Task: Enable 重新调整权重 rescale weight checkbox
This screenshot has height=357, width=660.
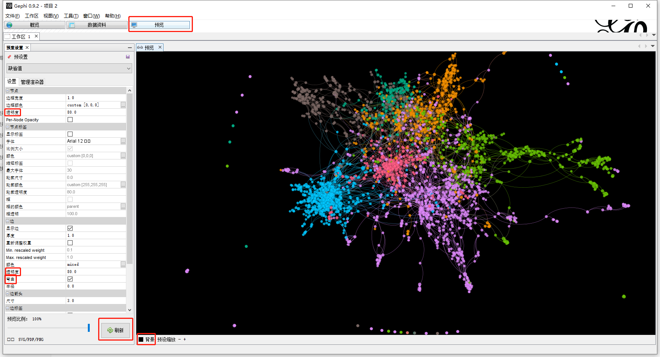Action: [x=70, y=243]
